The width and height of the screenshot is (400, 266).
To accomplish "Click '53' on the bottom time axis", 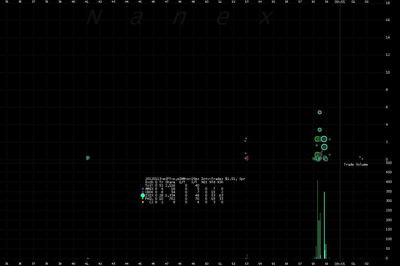I will [x=247, y=264].
